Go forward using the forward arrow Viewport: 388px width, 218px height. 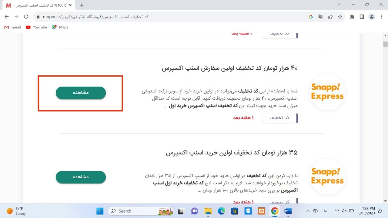coord(16,17)
